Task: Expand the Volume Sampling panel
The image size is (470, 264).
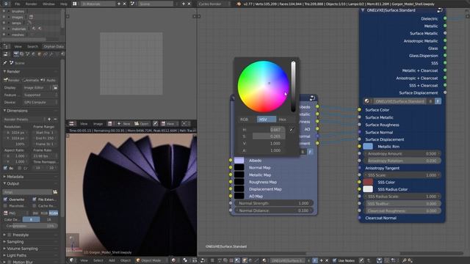Action: tap(4, 249)
